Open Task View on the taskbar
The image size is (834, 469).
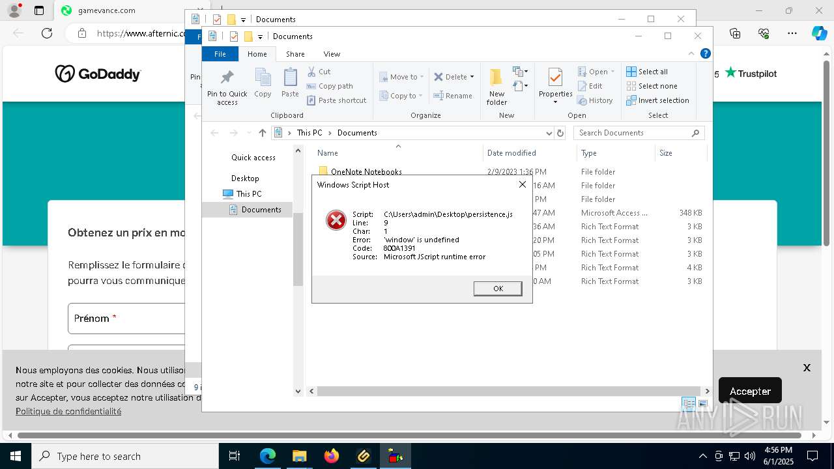click(235, 456)
